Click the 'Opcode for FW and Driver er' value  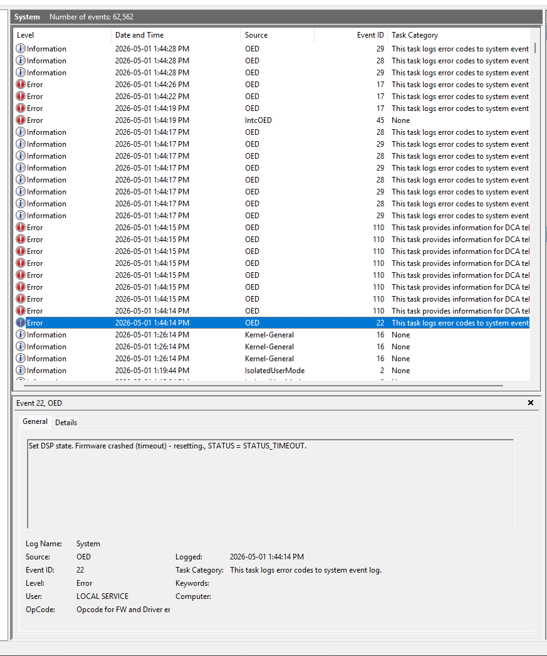[123, 610]
